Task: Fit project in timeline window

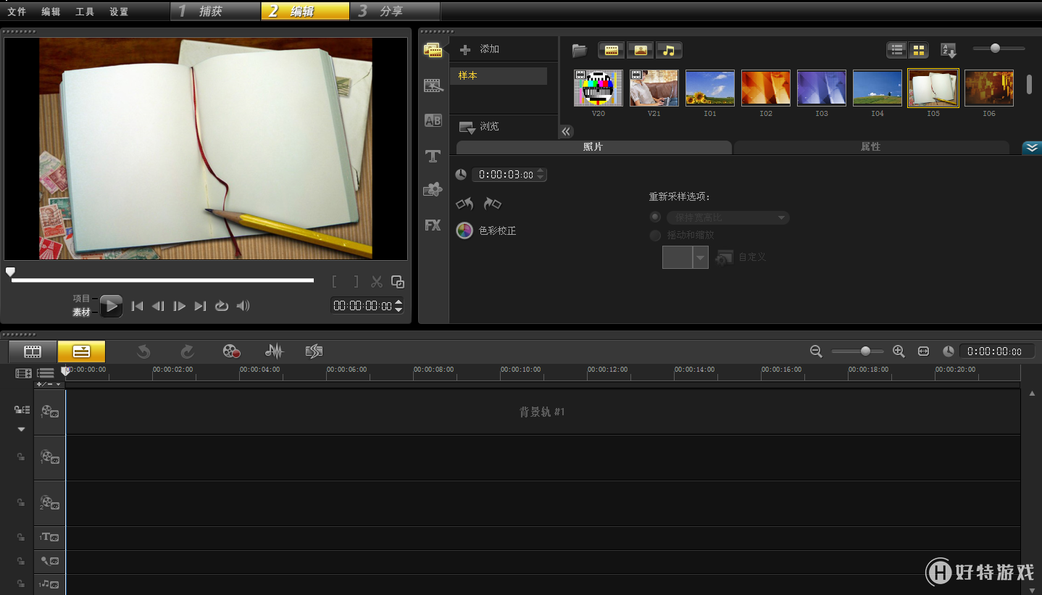Action: coord(923,351)
